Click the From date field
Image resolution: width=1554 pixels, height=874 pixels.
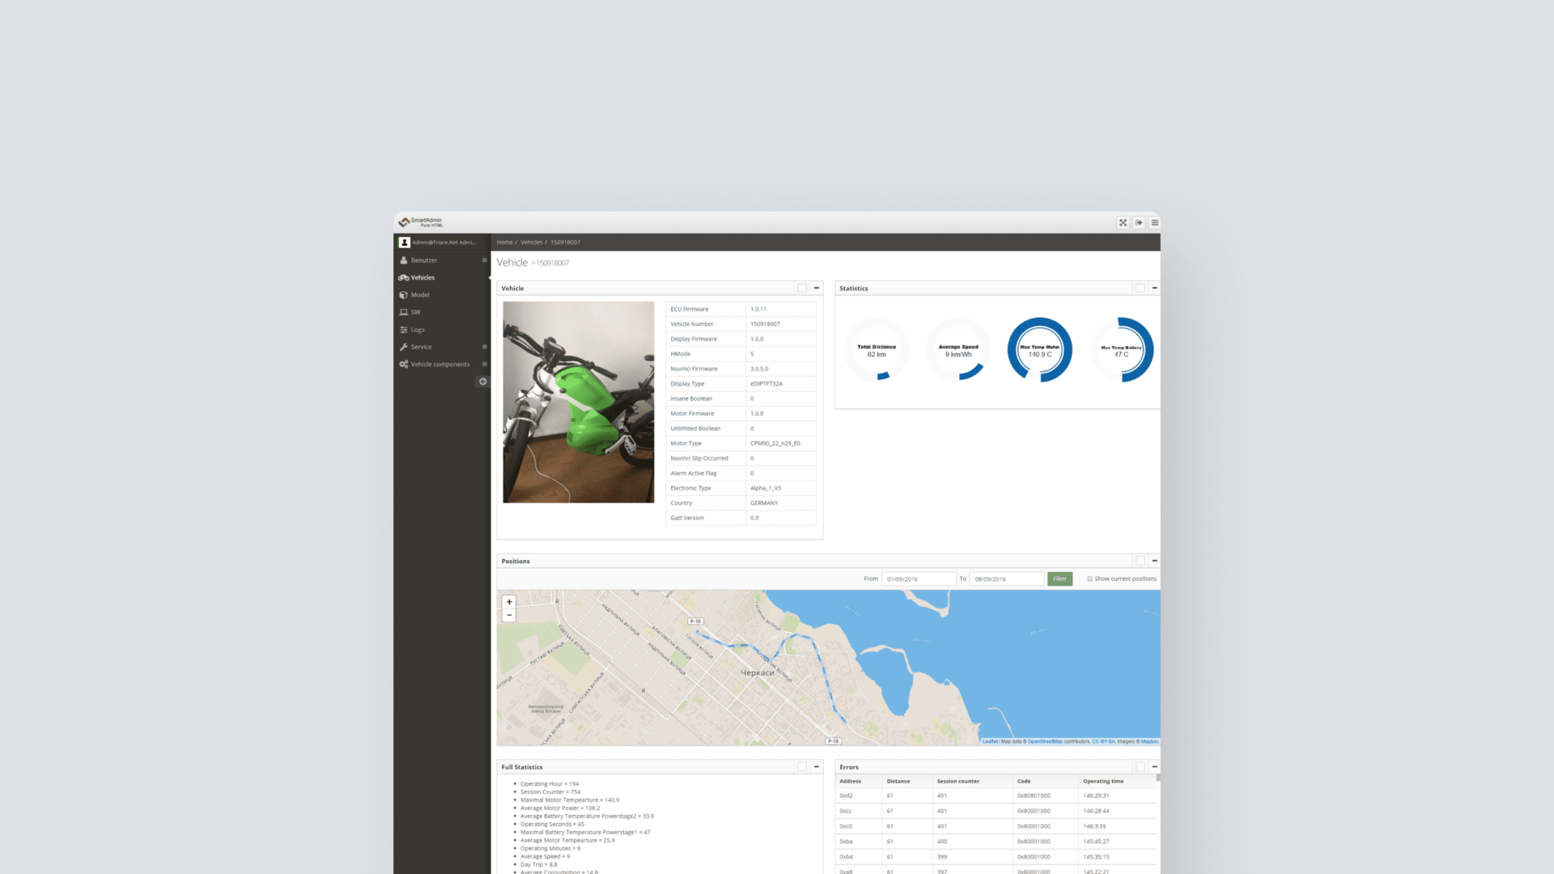(x=919, y=579)
